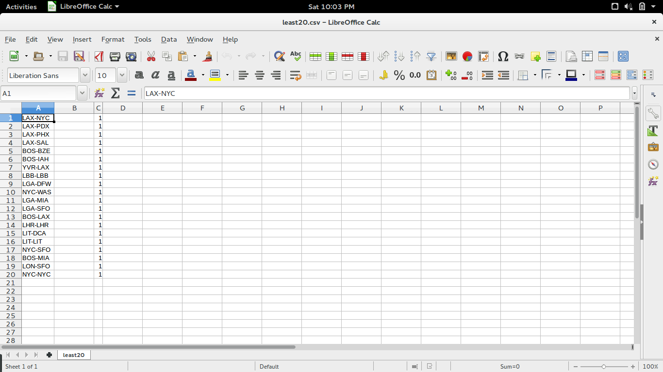This screenshot has width=663, height=372.
Task: Select the Clone Formatting paintbrush
Action: coord(207,56)
